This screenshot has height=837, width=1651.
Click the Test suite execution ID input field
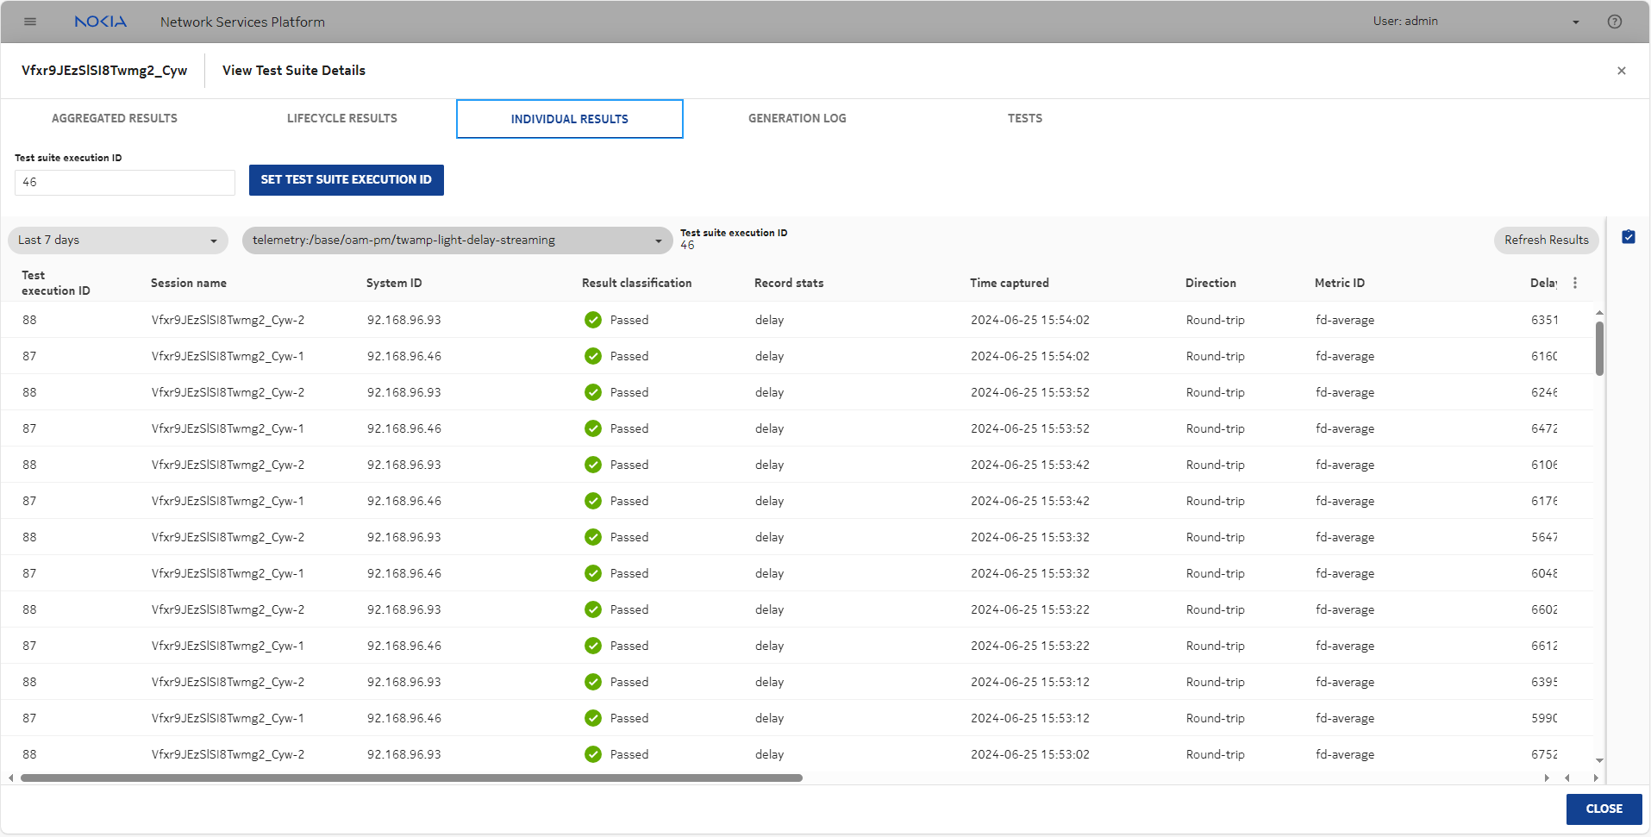pos(125,182)
